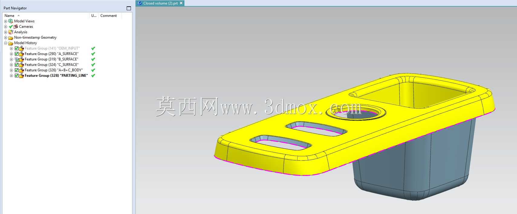The width and height of the screenshot is (517, 214).
Task: Select the Analysis tree item
Action: coord(21,32)
